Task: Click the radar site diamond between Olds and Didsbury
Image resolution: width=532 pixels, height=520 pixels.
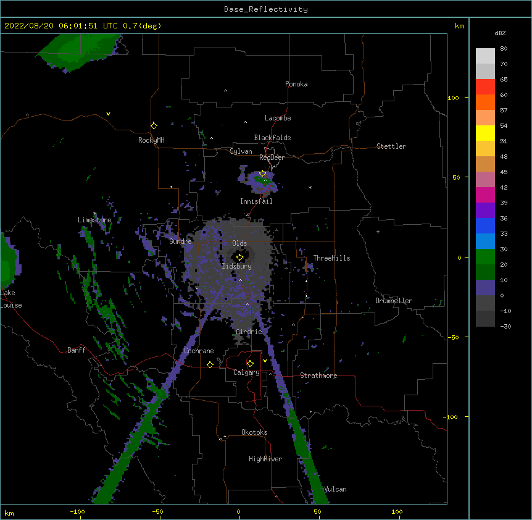Action: pyautogui.click(x=239, y=257)
